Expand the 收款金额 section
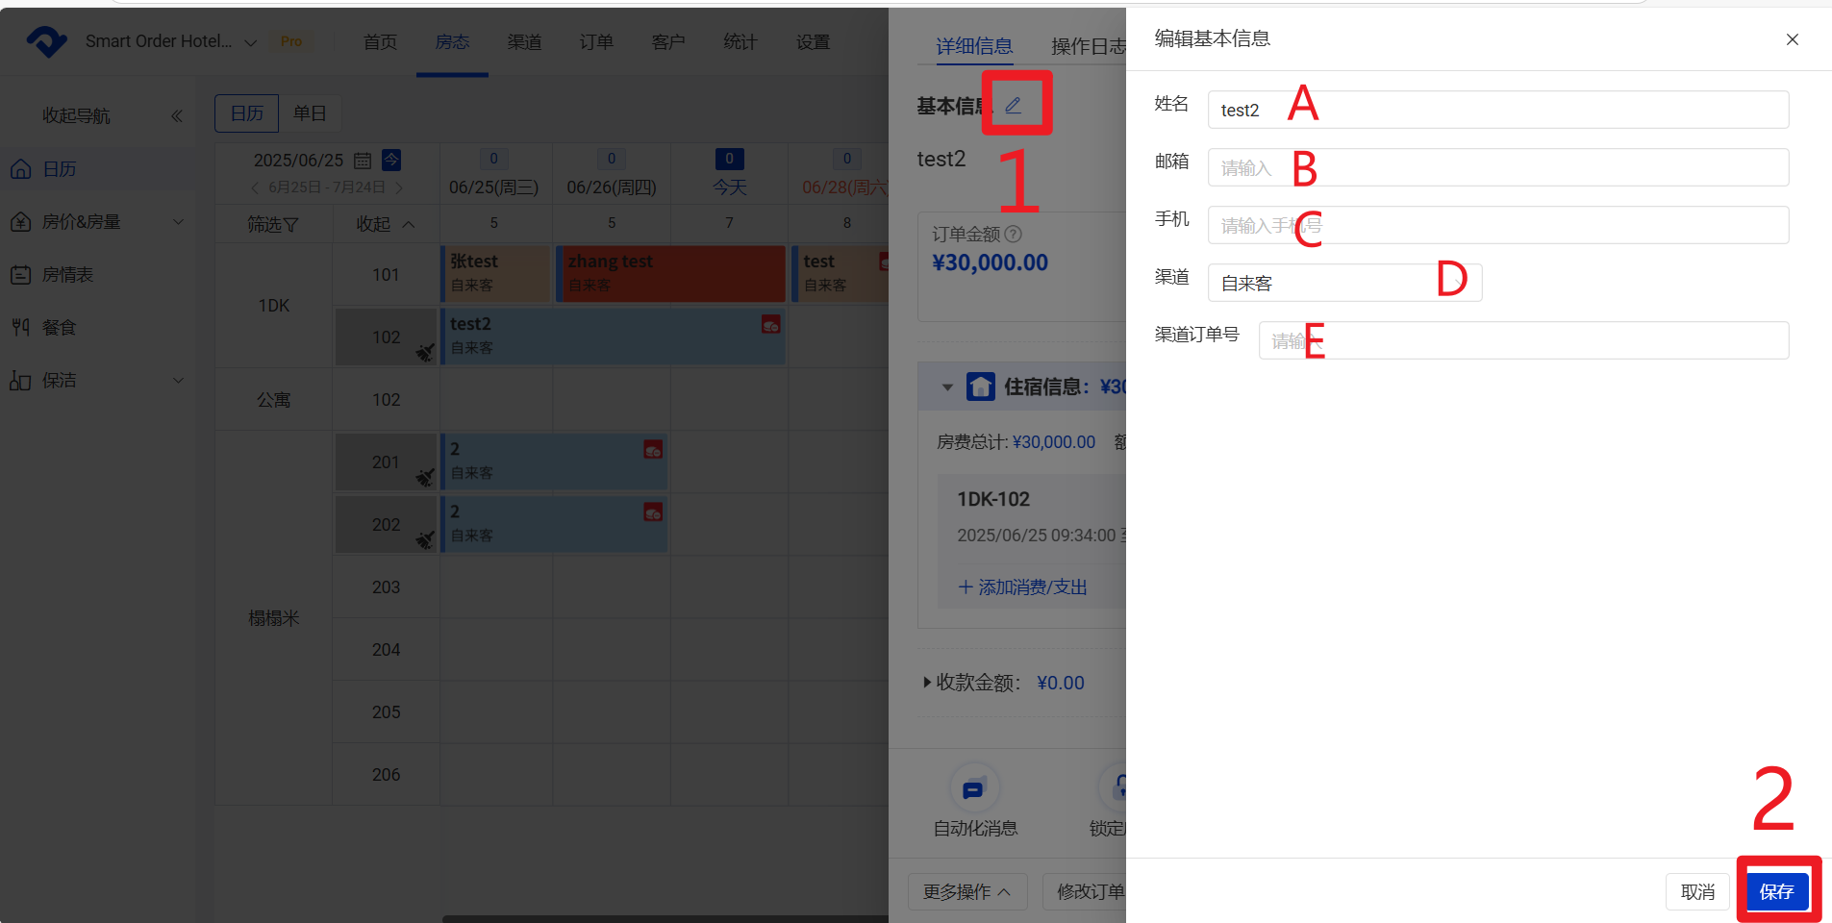This screenshot has height=923, width=1832. pos(927,683)
